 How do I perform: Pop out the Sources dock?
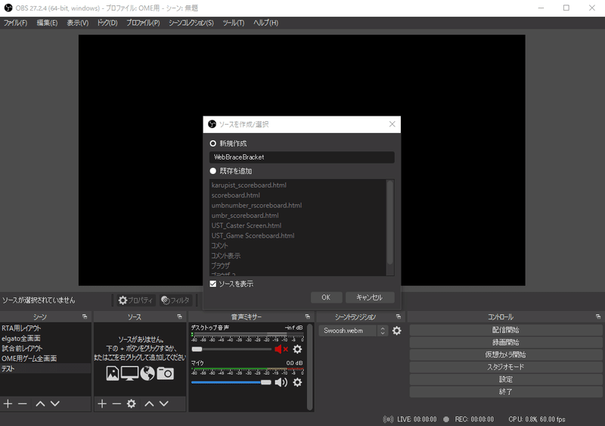tap(179, 317)
